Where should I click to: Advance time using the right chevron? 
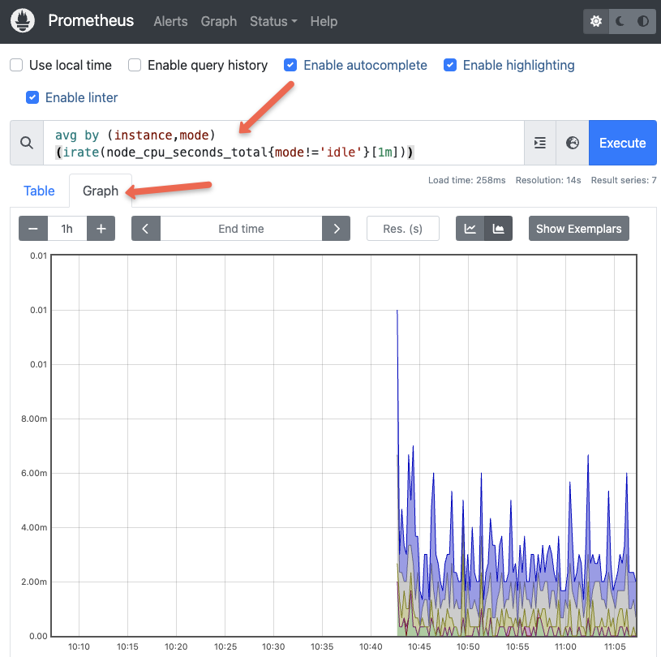(x=336, y=228)
